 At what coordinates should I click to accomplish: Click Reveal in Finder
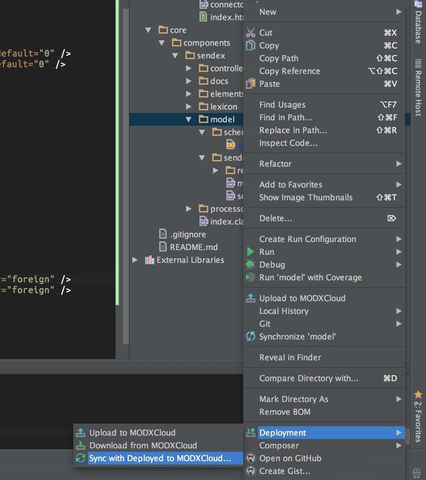[290, 357]
